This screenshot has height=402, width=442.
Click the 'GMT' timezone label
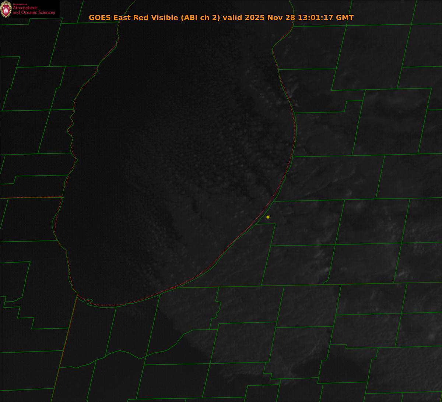pos(345,18)
